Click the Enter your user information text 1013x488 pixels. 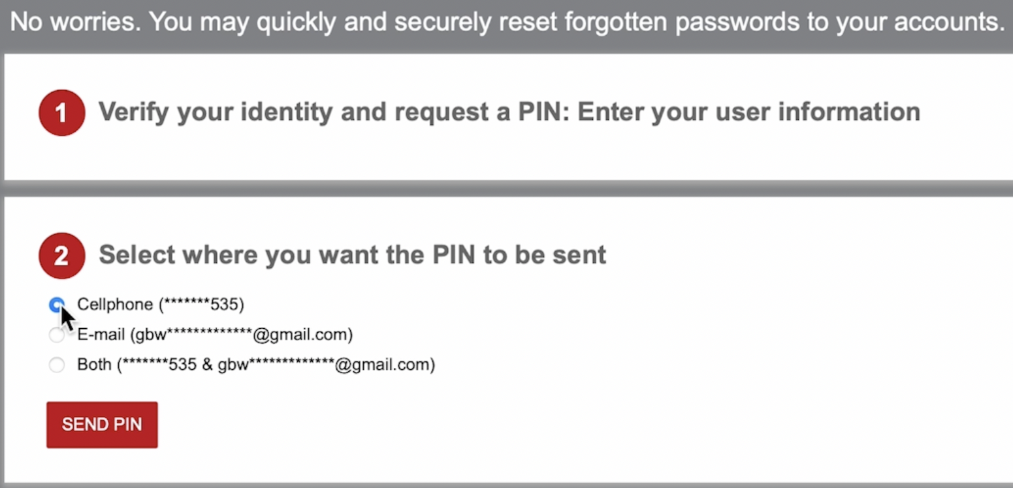749,112
